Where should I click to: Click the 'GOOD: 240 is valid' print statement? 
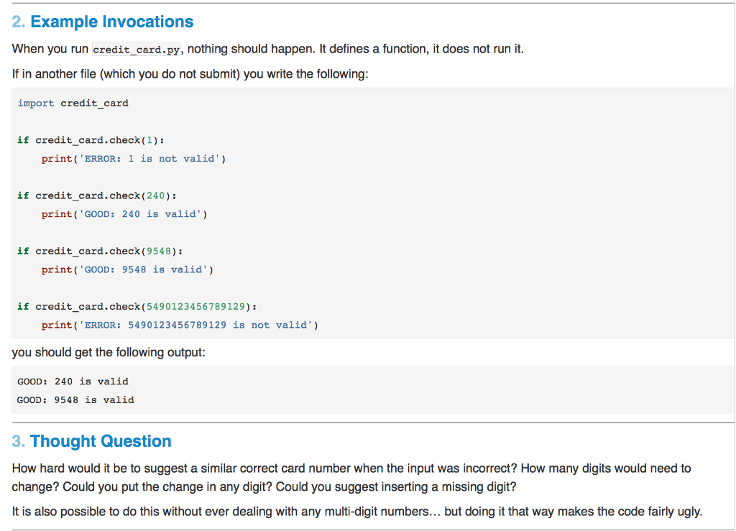click(x=128, y=213)
